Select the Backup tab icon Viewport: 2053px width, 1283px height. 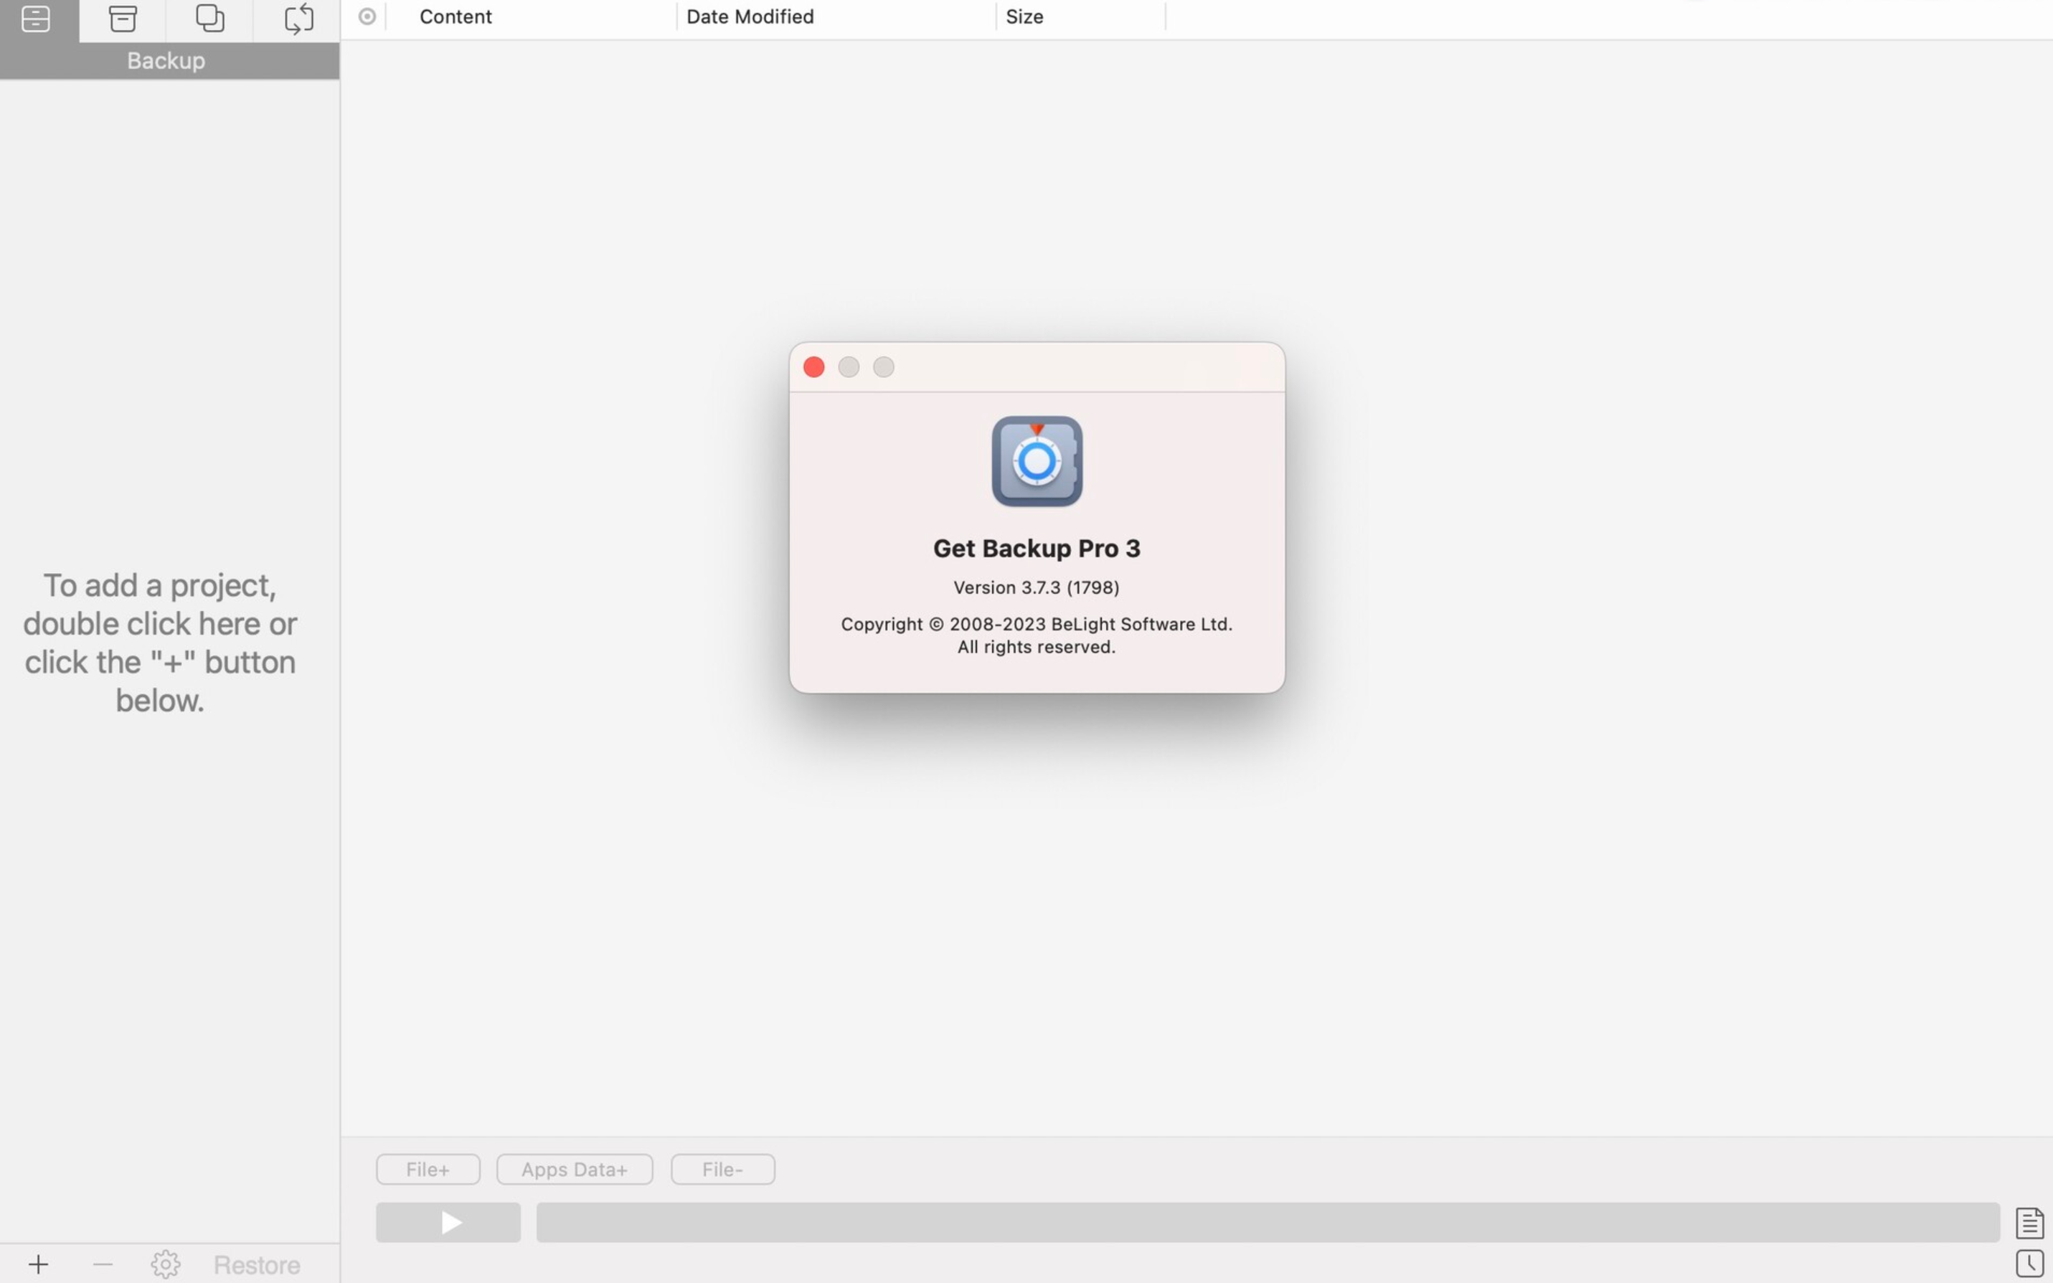click(36, 19)
